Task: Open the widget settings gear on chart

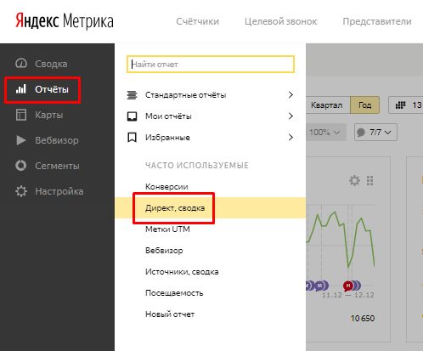Action: (x=354, y=180)
